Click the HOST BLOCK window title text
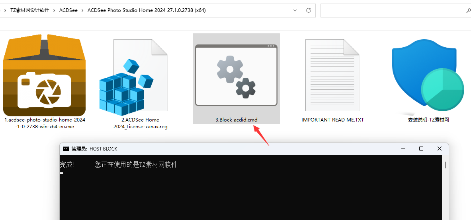Viewport: 471px width, 220px height. click(x=94, y=149)
